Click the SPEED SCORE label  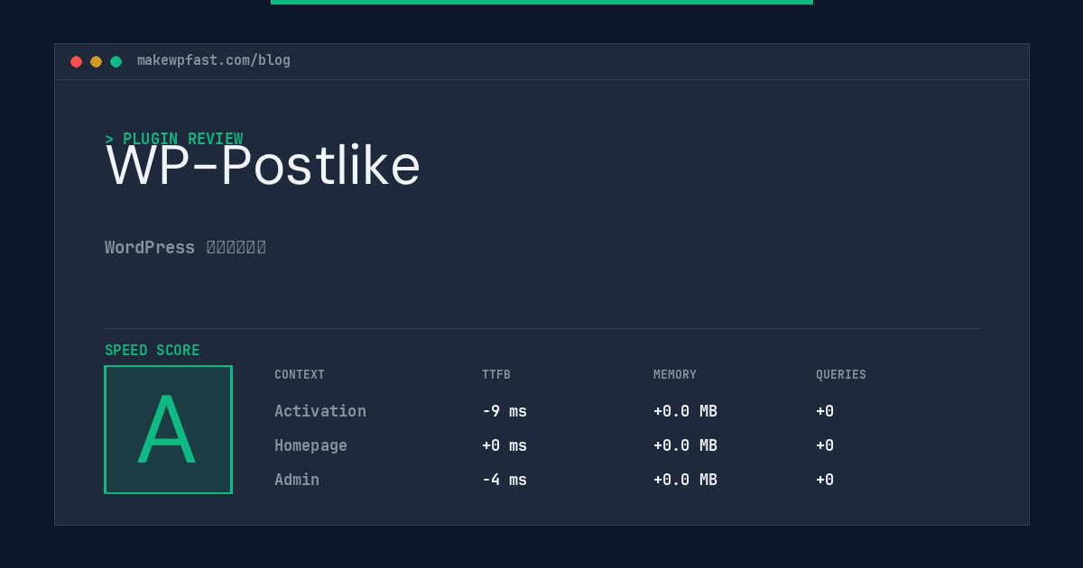[153, 351]
